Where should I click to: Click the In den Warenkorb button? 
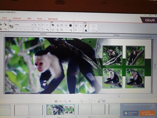(147, 113)
